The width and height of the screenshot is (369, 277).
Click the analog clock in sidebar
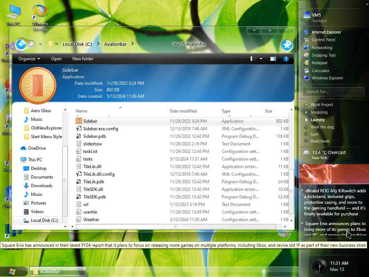[x=319, y=266]
